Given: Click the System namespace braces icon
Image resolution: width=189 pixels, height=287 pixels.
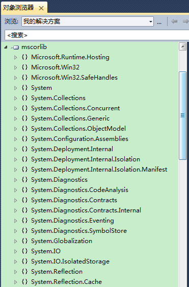Looking at the screenshot, I should pos(24,88).
